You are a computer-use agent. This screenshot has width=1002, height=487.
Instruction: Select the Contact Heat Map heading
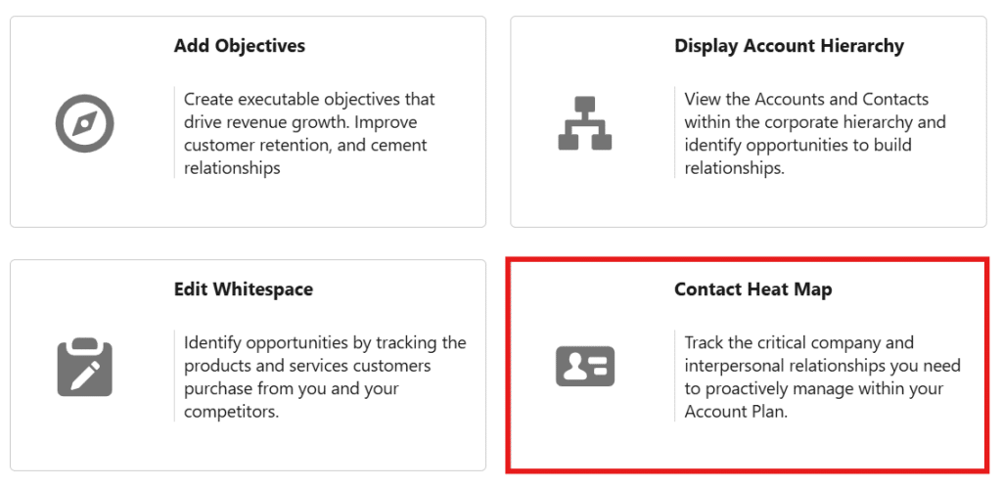point(752,289)
